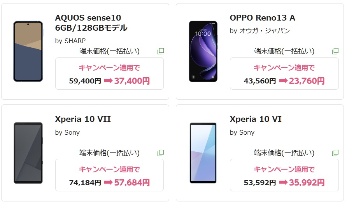347x203 pixels.
Task: Click popup icon beside AQUOS sense10 price label
Action: pyautogui.click(x=160, y=51)
